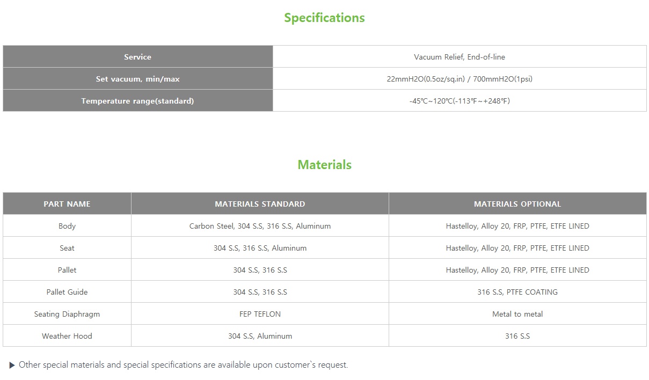649x380 pixels.
Task: Click the FEP TEFLON cell
Action: pyautogui.click(x=260, y=314)
